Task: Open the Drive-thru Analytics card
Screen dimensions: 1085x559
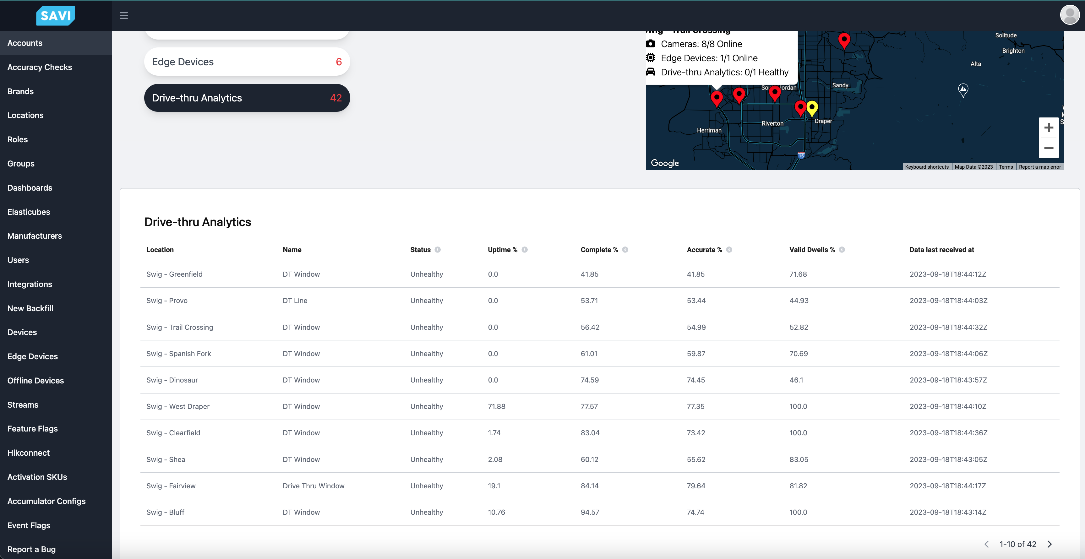Action: click(x=247, y=98)
